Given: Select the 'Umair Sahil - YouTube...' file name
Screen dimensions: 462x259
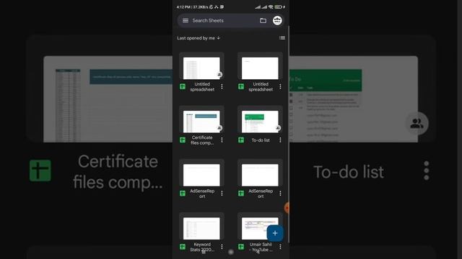Looking at the screenshot, I should point(261,247).
